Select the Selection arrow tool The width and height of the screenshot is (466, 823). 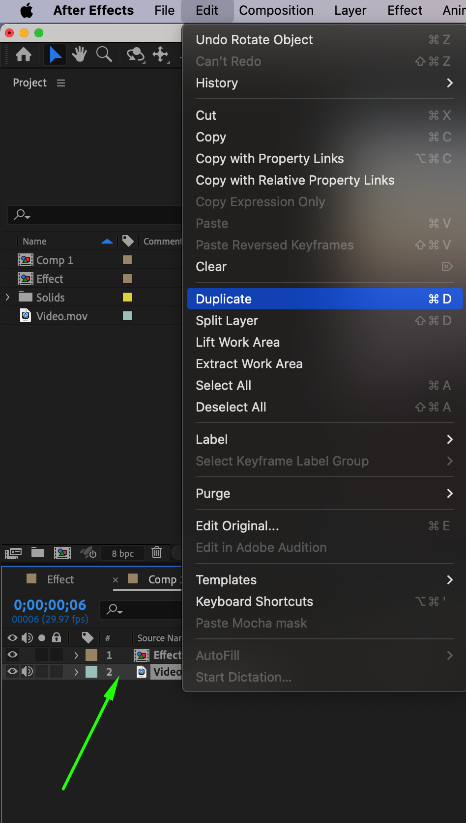(x=55, y=54)
